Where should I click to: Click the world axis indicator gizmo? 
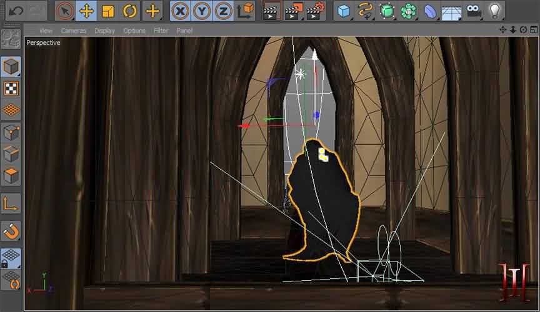pos(41,283)
